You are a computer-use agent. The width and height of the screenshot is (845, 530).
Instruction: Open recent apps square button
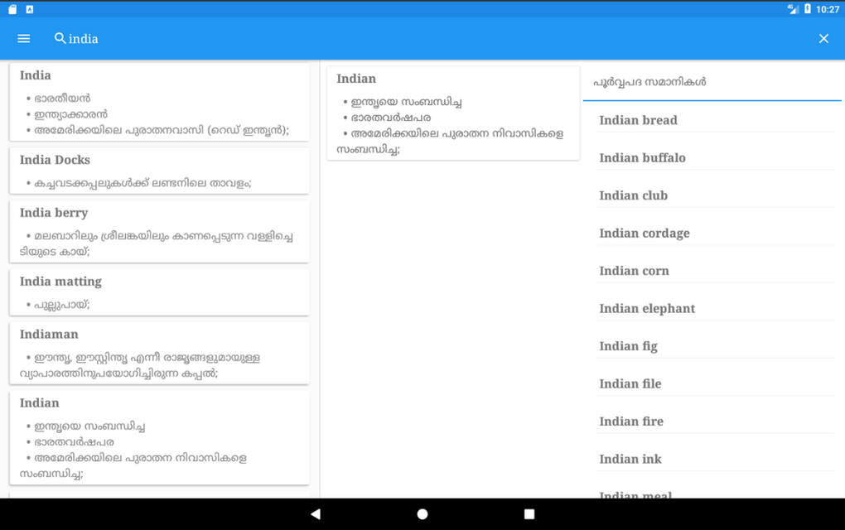click(529, 513)
